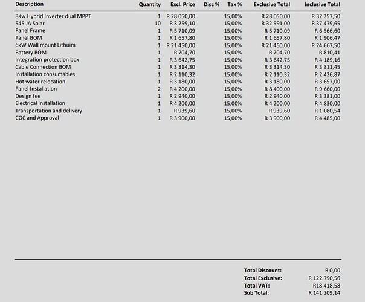Select inclusive total R 37 479,65

tap(326, 24)
